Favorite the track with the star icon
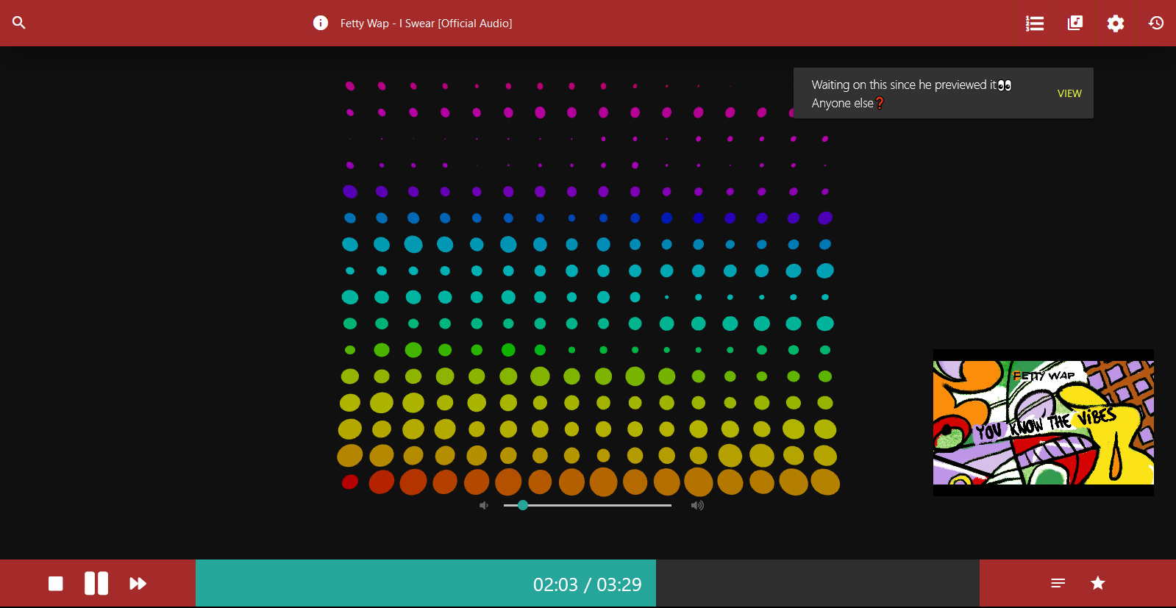 [x=1098, y=583]
